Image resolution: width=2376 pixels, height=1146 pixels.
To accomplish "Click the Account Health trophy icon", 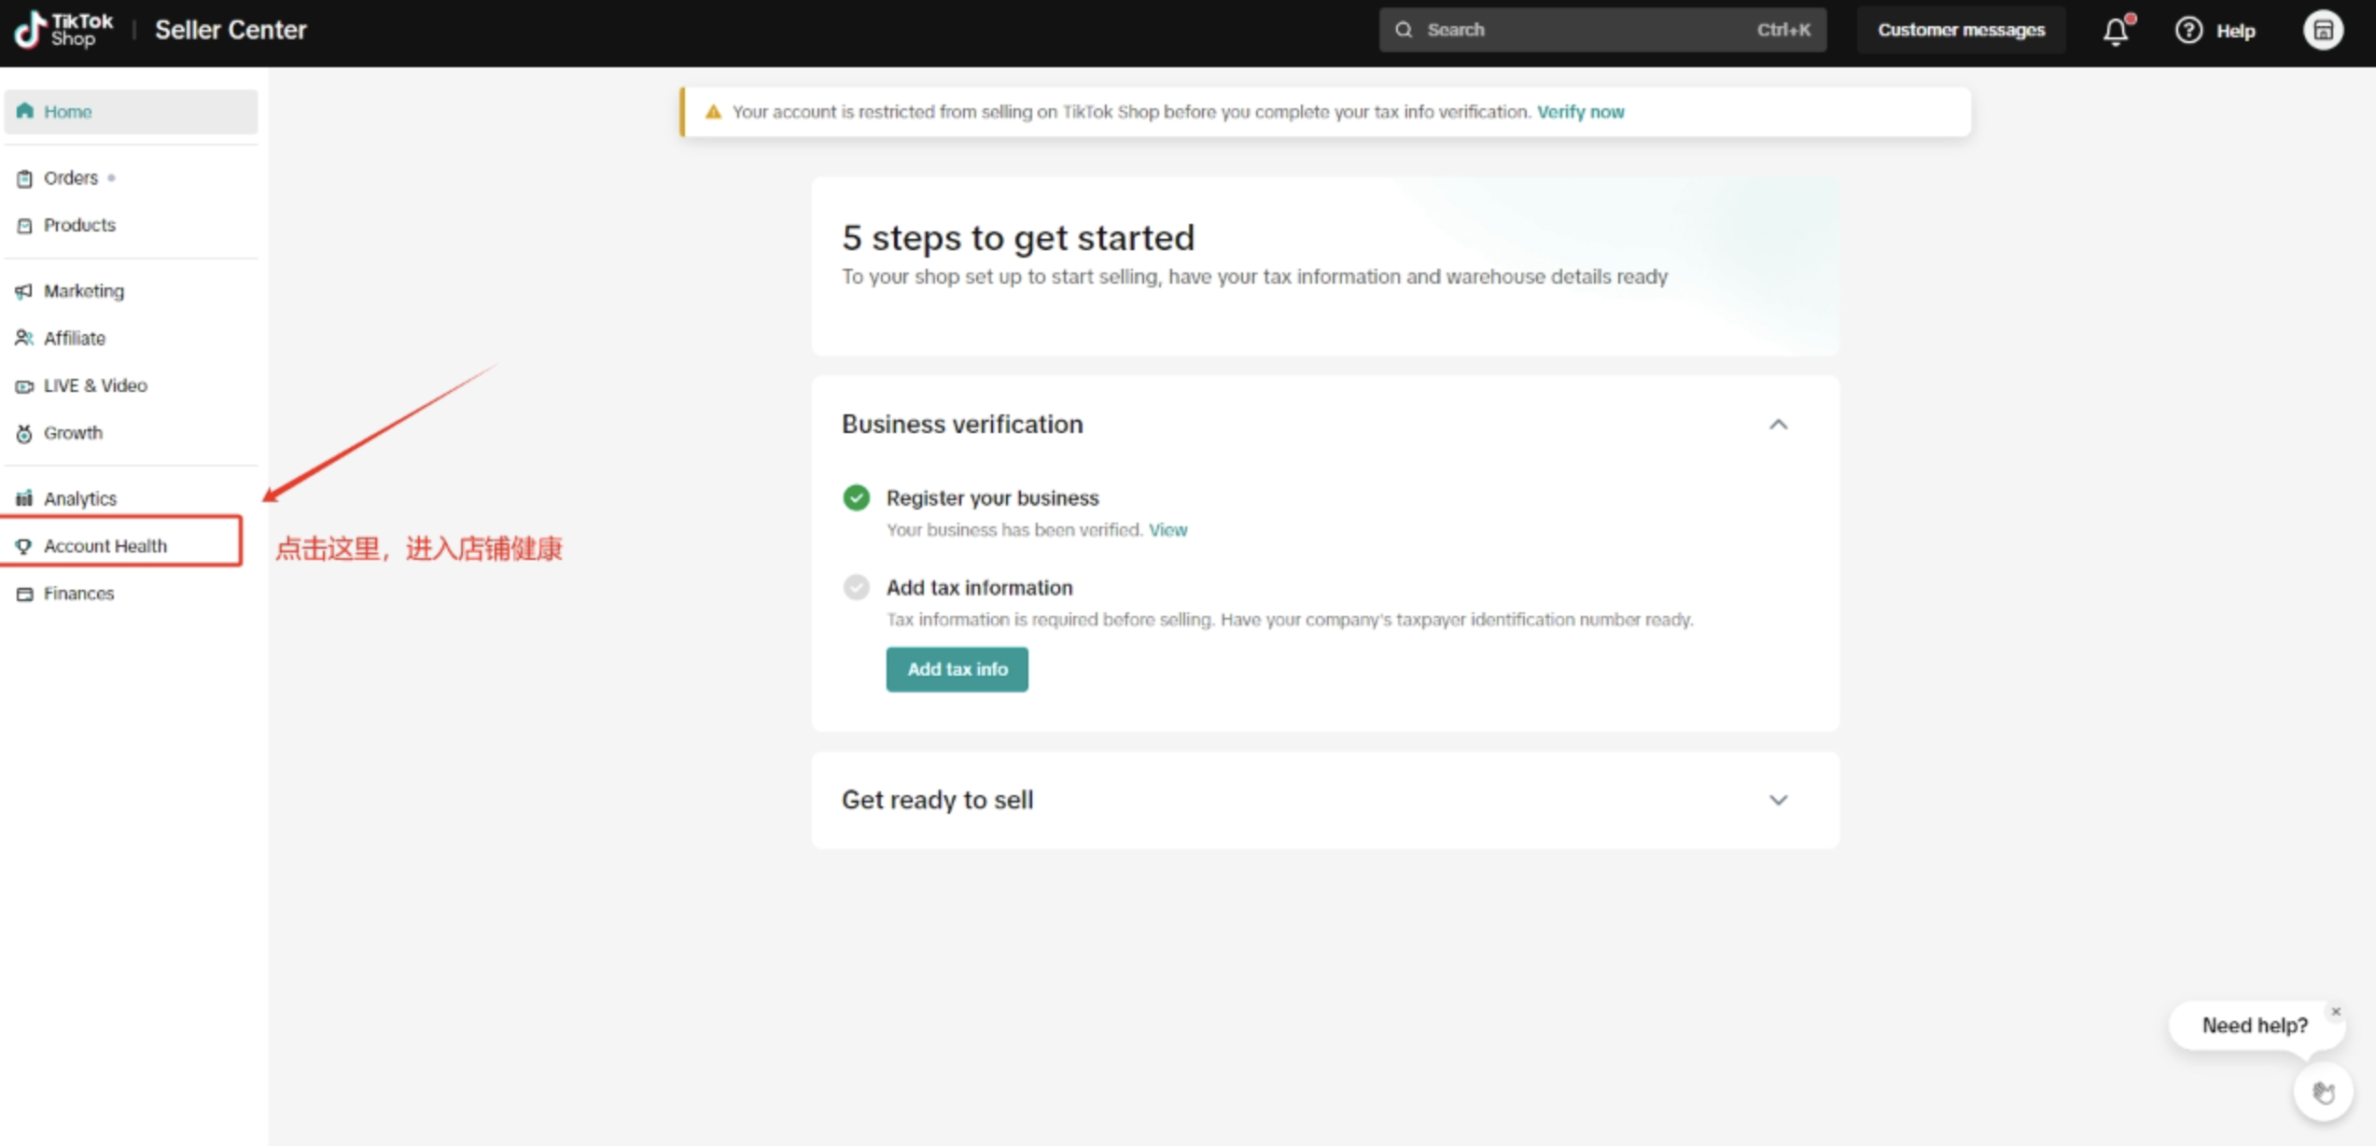I will point(24,546).
